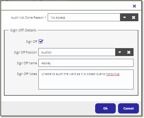Click the Sign Off label next to the checkbox
Image resolution: width=144 pixels, height=118 pixels.
tap(32, 42)
